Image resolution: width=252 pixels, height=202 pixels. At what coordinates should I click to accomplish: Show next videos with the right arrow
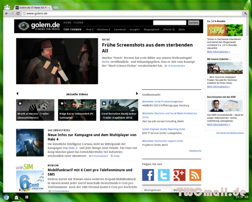coord(137,93)
